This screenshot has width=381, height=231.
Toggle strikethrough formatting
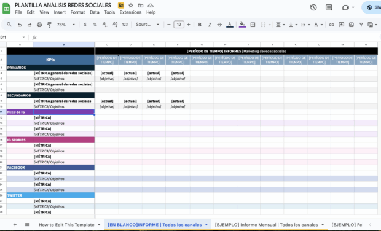click(x=219, y=25)
